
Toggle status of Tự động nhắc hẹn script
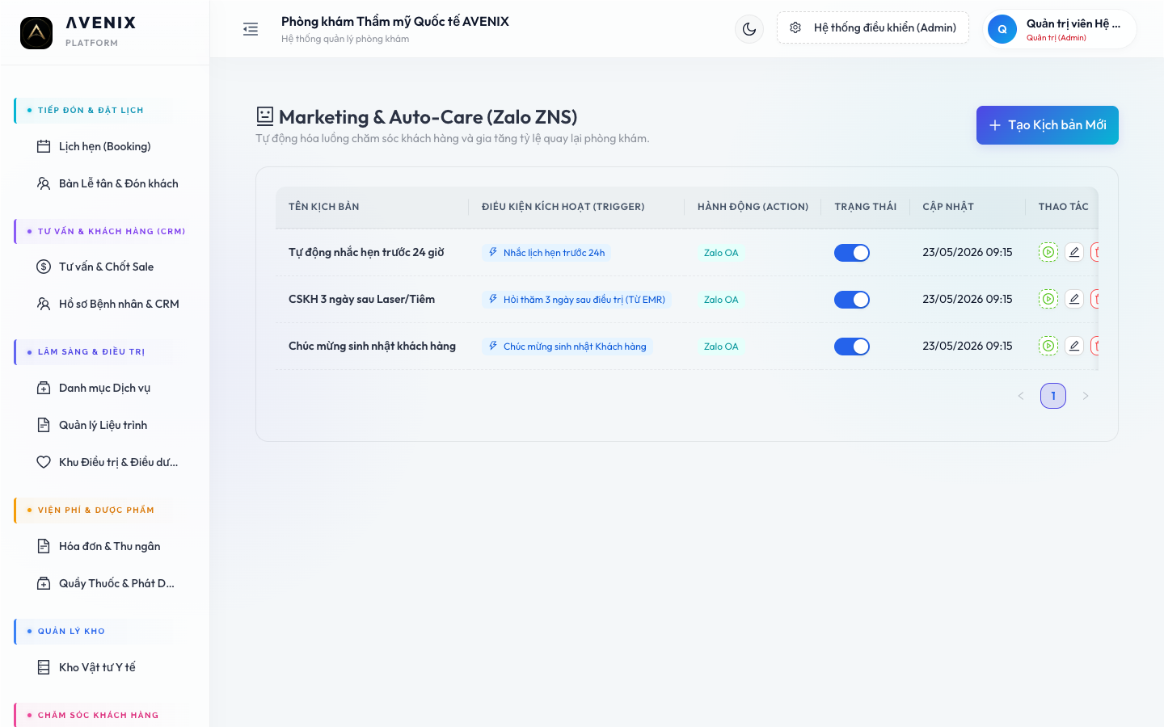point(852,253)
